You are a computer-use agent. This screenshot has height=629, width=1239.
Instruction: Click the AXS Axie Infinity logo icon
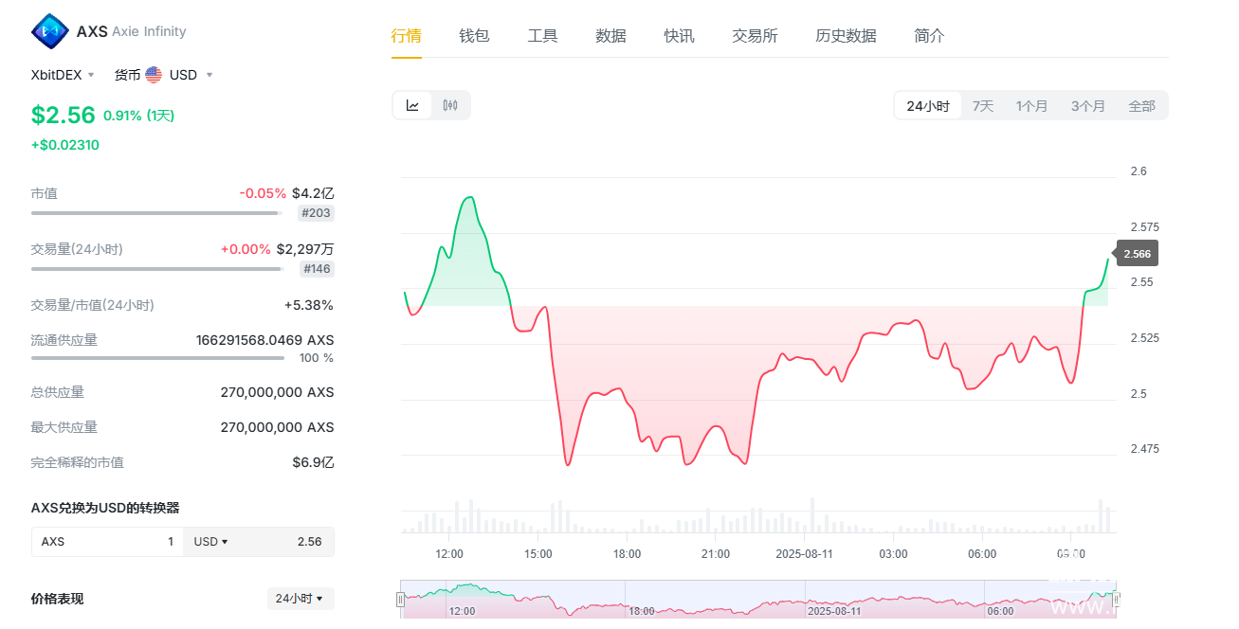pyautogui.click(x=50, y=31)
